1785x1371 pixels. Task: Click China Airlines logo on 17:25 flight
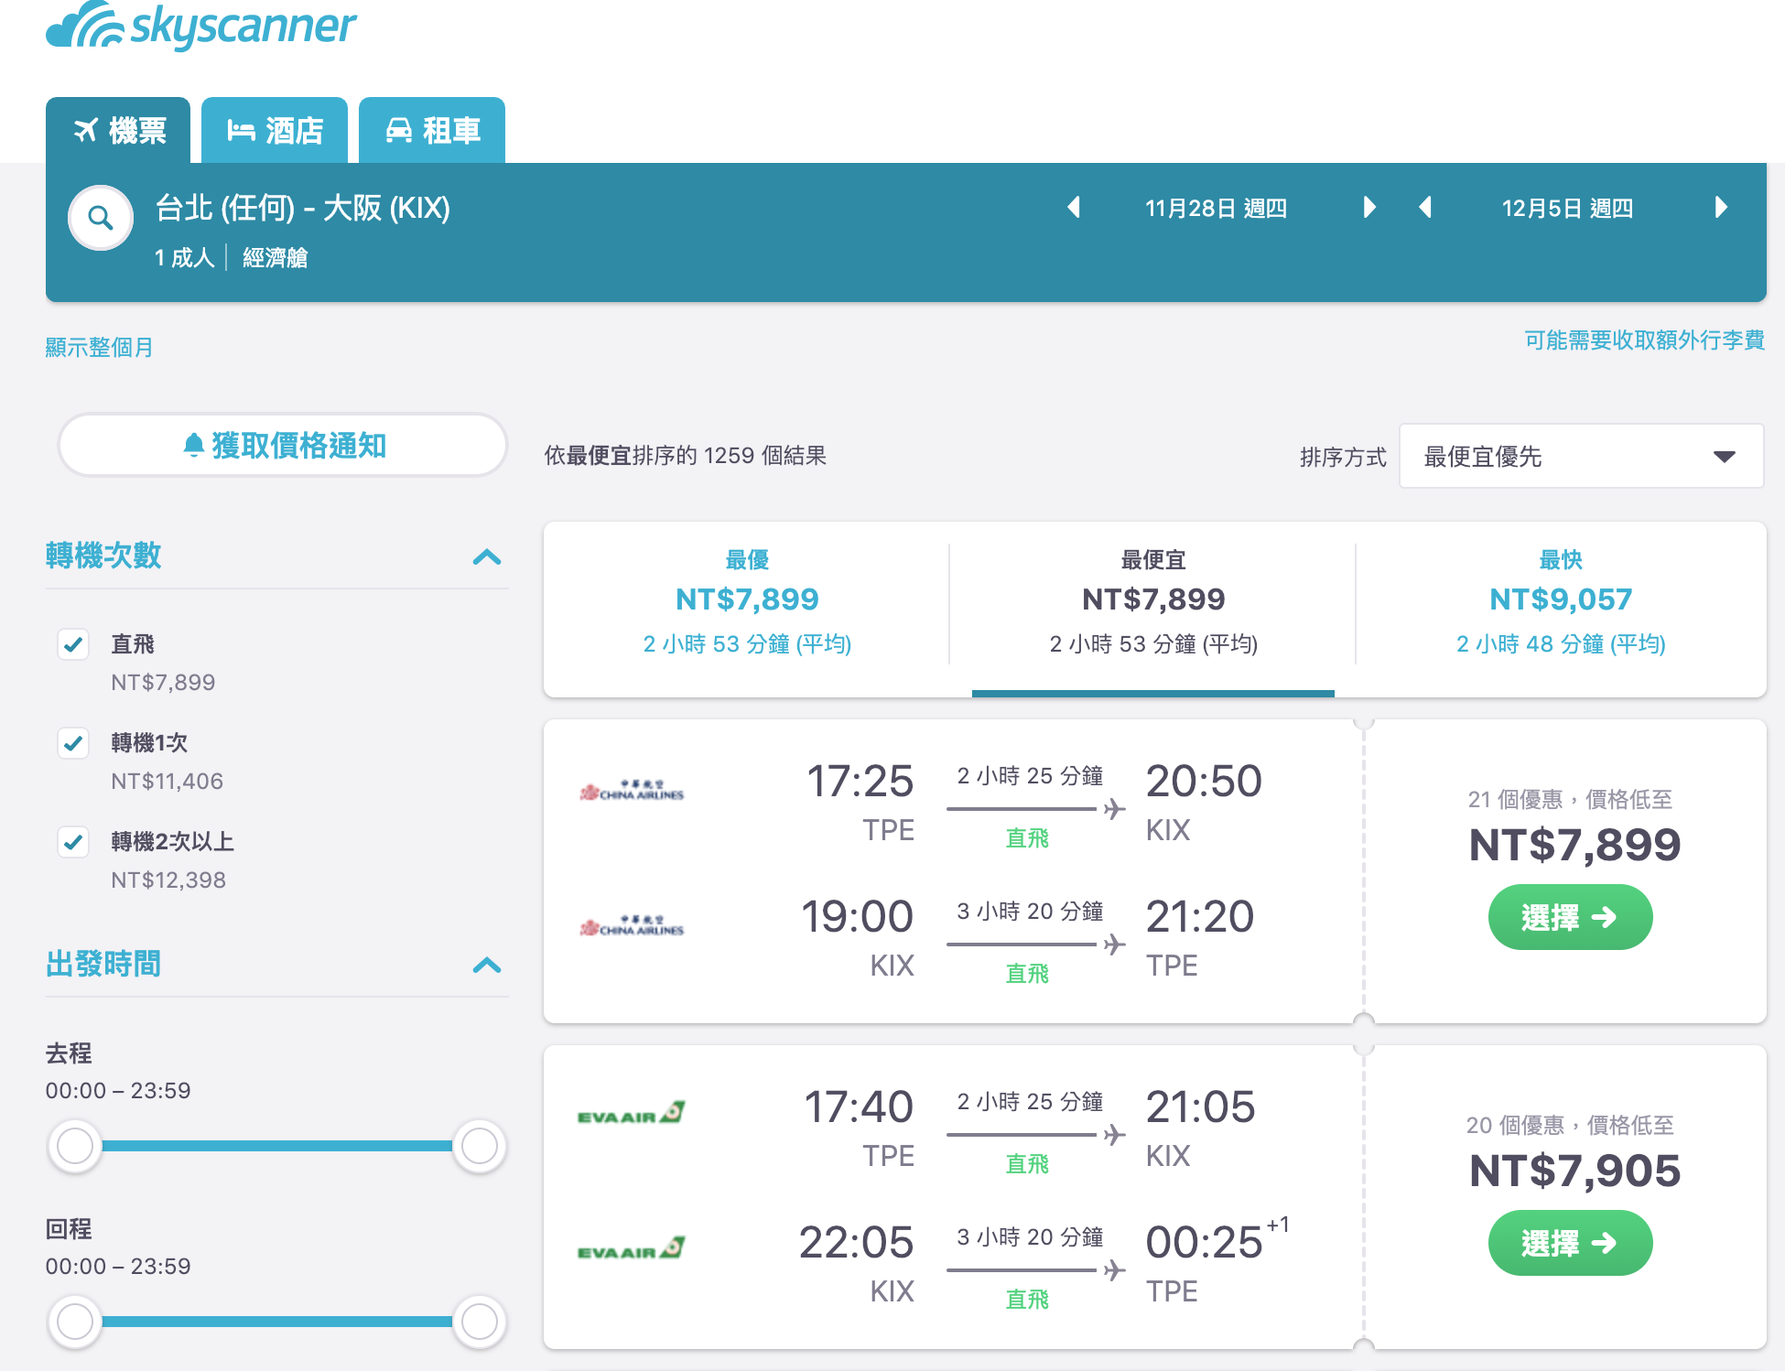point(632,791)
